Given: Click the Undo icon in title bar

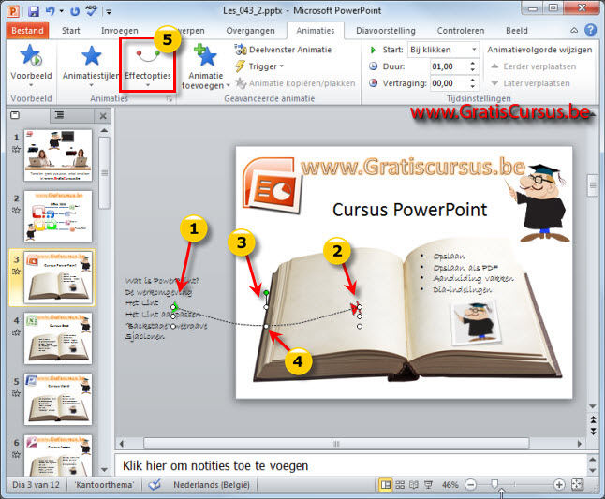Looking at the screenshot, I should tap(51, 11).
